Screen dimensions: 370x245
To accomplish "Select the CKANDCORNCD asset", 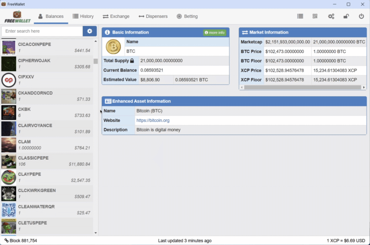I will [x=47, y=96].
